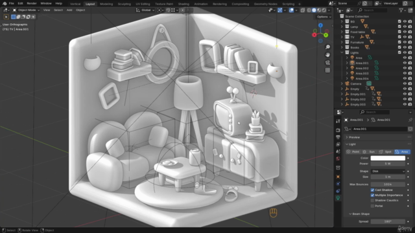Hide the Camera in viewport
Screen dimensions: 415x233
(x=405, y=83)
